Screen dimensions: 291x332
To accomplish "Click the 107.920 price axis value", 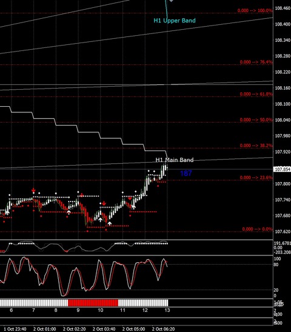I will [283, 152].
